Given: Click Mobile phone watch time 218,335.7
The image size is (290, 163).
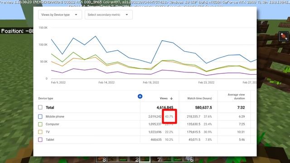Looking at the screenshot, I should pos(193,117).
